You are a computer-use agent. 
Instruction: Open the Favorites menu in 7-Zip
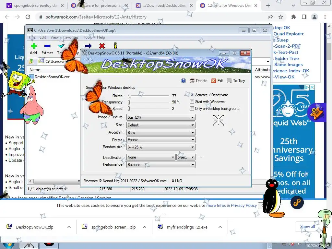(71, 37)
